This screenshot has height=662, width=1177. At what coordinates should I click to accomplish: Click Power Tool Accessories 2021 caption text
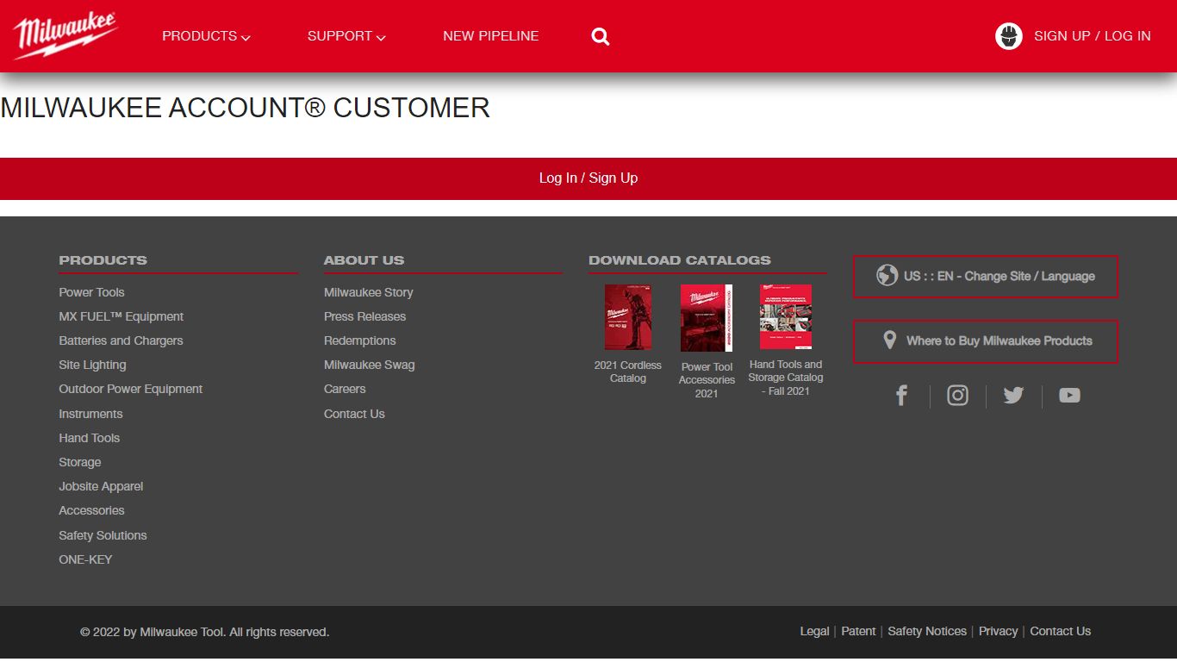[707, 380]
